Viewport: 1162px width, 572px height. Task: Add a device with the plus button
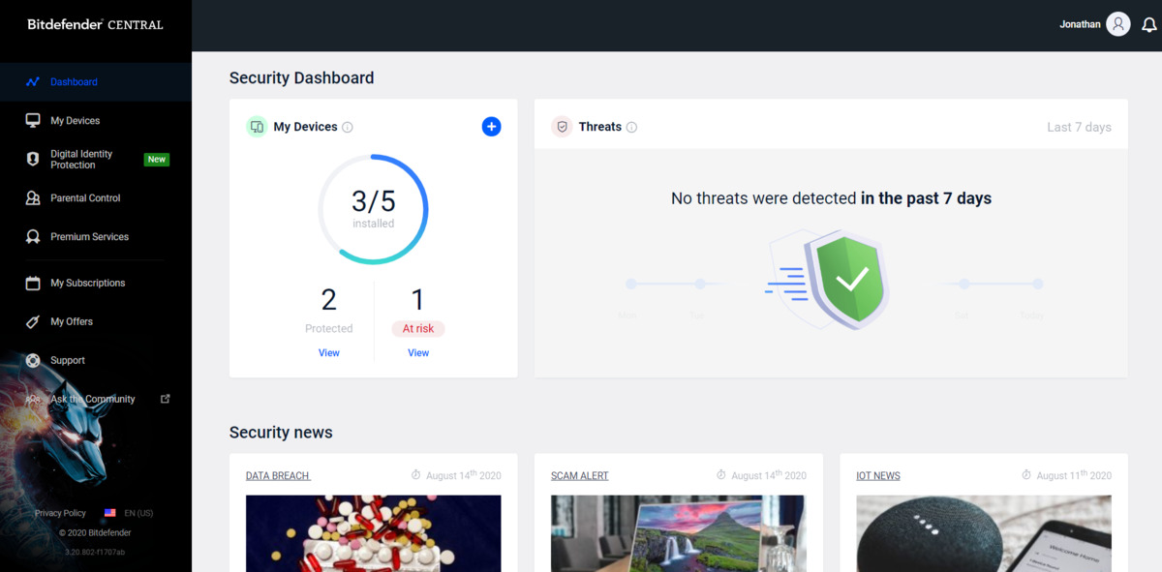coord(491,127)
